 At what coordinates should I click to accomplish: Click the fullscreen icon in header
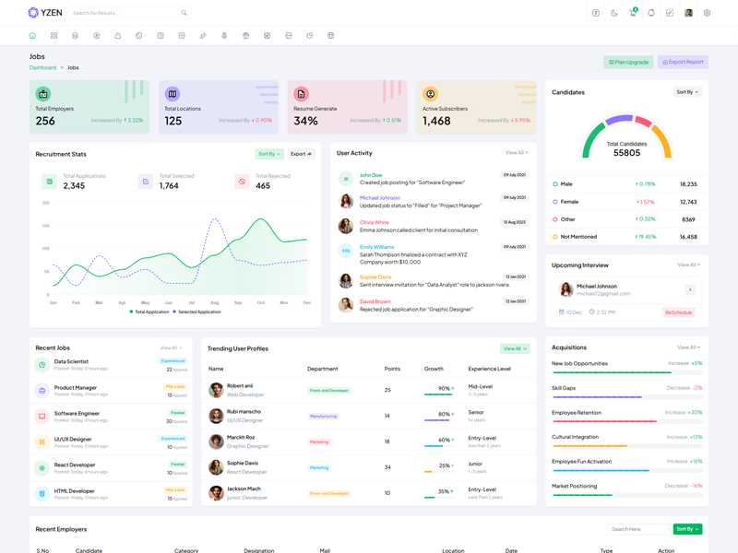coord(670,13)
